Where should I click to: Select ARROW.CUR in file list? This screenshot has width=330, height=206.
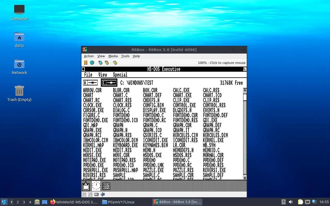(x=92, y=90)
